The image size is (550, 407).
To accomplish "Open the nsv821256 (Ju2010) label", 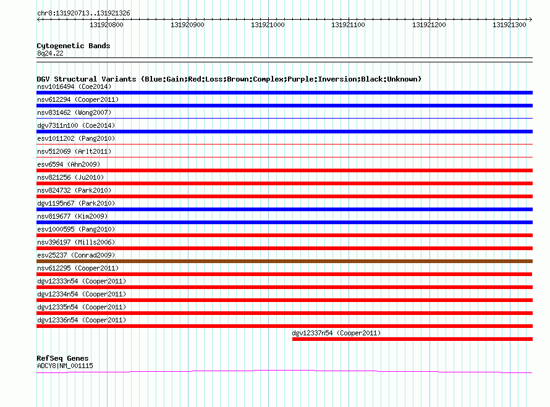I will [70, 177].
